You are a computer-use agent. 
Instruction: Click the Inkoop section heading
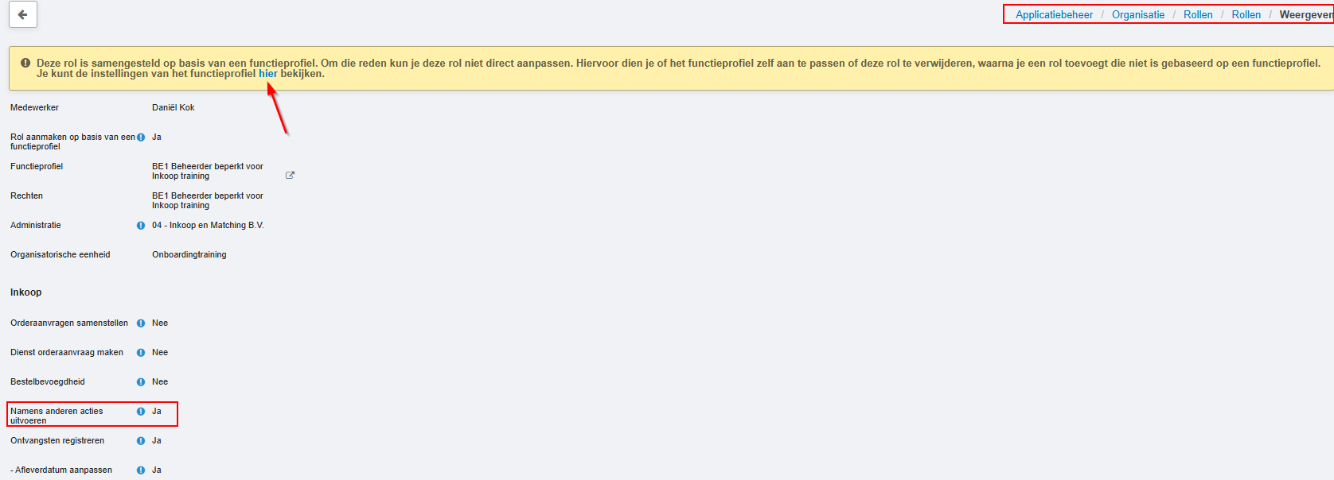26,292
